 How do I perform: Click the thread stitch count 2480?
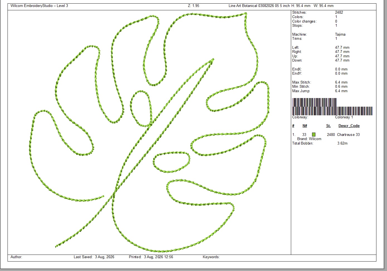[331, 135]
